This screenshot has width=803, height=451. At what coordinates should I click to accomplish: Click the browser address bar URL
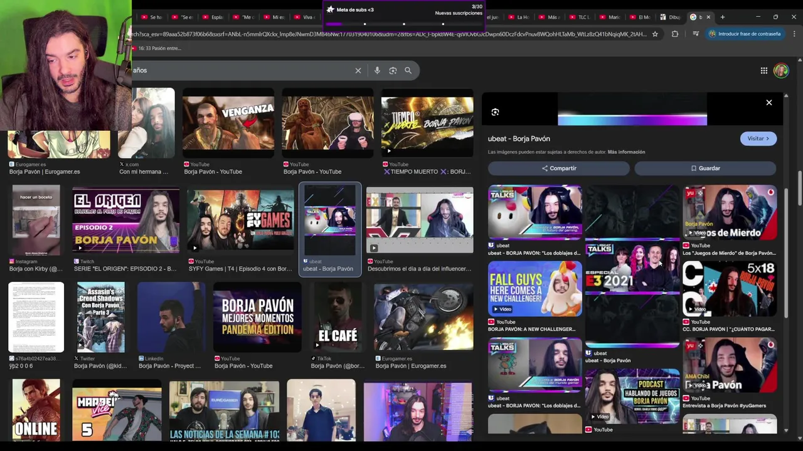[x=389, y=34]
